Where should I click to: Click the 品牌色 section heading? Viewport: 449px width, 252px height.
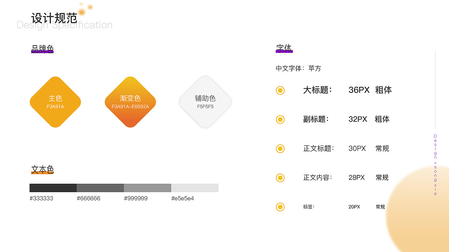42,49
